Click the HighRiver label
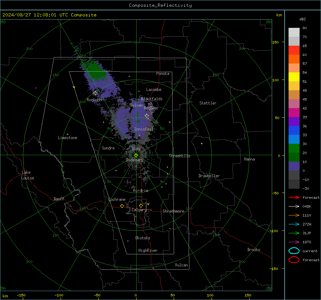 tap(148, 250)
